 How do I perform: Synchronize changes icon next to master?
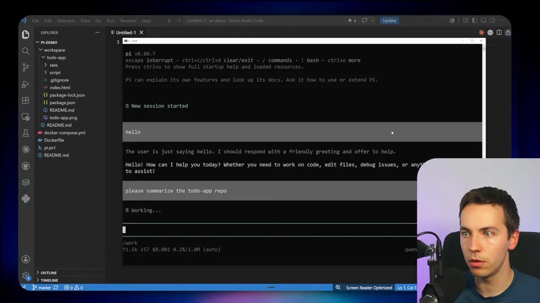coord(56,288)
